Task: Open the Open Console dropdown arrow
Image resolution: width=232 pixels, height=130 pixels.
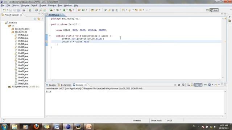Action: point(219,85)
